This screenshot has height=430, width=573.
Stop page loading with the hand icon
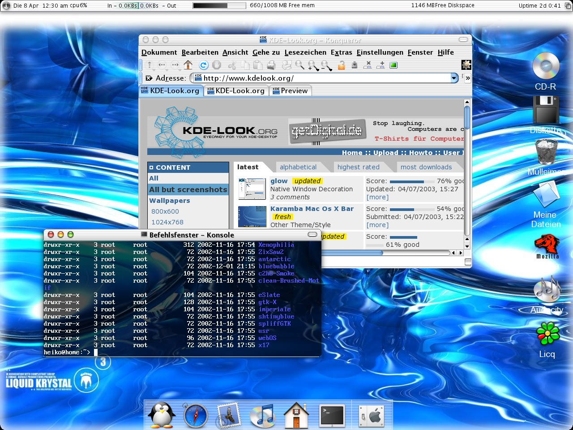tap(217, 65)
